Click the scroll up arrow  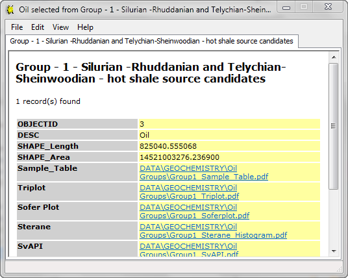pyautogui.click(x=334, y=57)
